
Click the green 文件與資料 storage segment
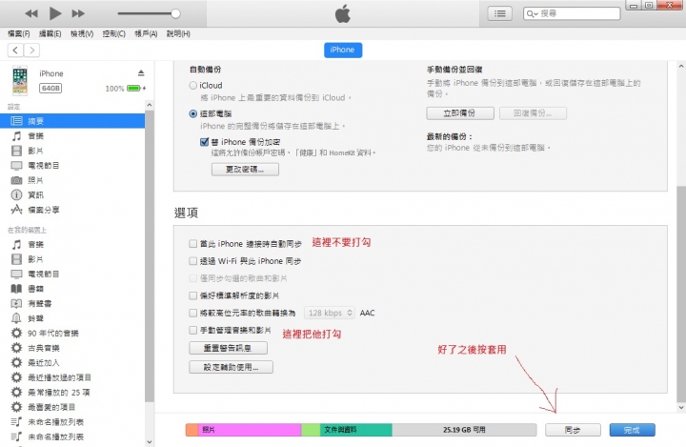tap(355, 430)
